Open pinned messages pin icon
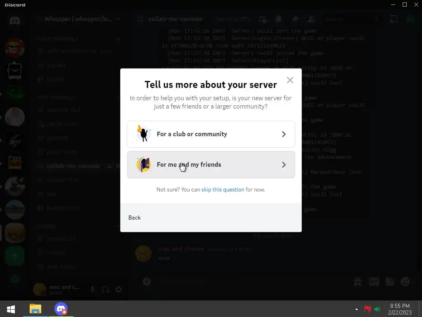The height and width of the screenshot is (317, 422). [x=295, y=19]
